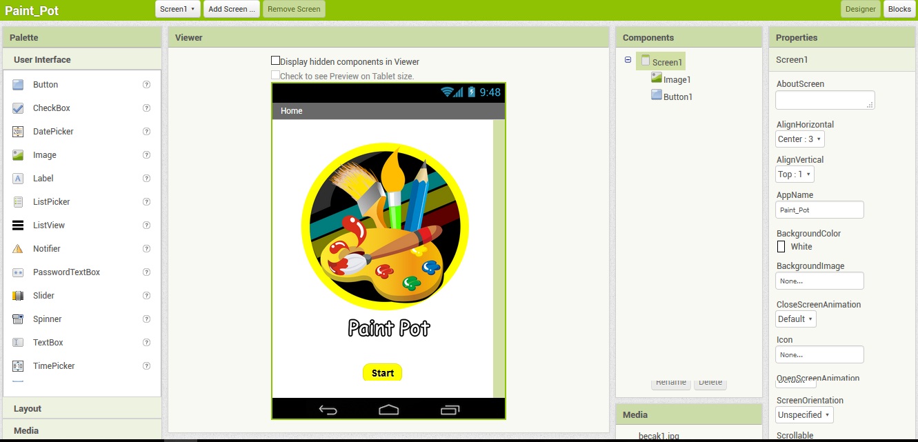
Task: Open the AlignHorizontal dropdown
Action: coord(799,139)
